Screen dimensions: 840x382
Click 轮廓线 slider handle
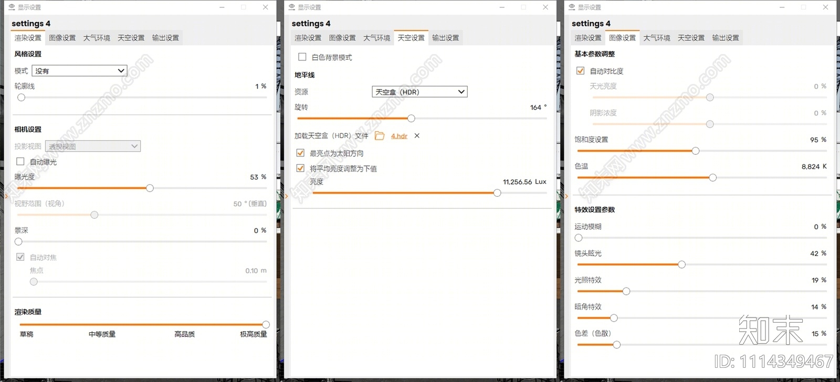pos(22,98)
